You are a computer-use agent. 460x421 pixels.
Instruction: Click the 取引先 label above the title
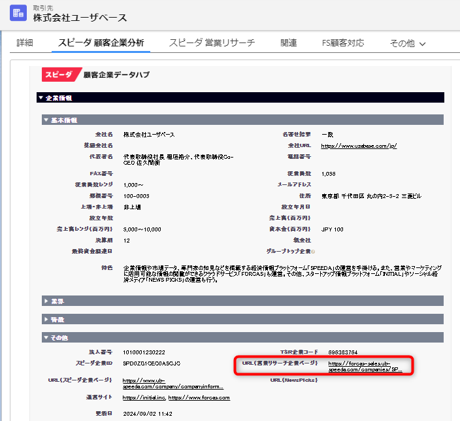point(43,8)
